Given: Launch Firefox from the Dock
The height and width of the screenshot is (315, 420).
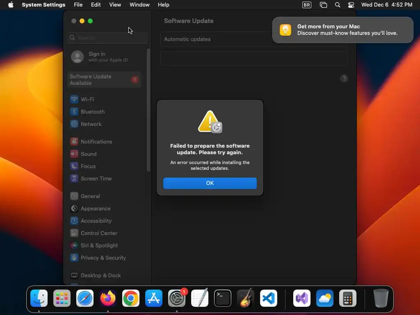Looking at the screenshot, I should coord(108,298).
